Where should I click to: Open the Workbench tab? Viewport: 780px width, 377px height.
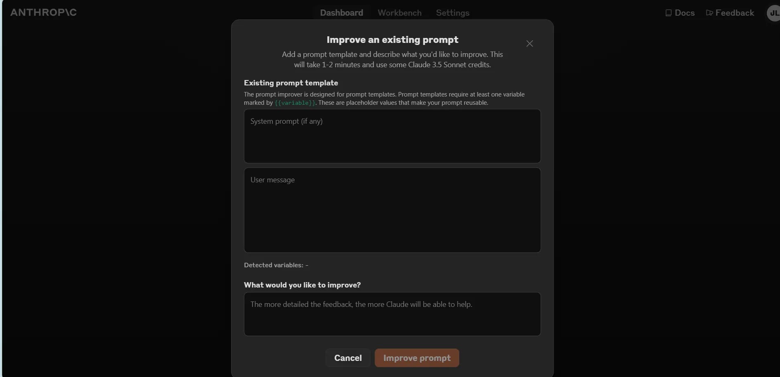[x=399, y=13]
